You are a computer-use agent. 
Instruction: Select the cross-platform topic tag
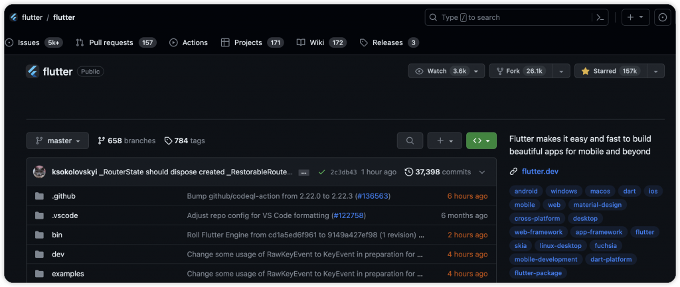coord(537,219)
